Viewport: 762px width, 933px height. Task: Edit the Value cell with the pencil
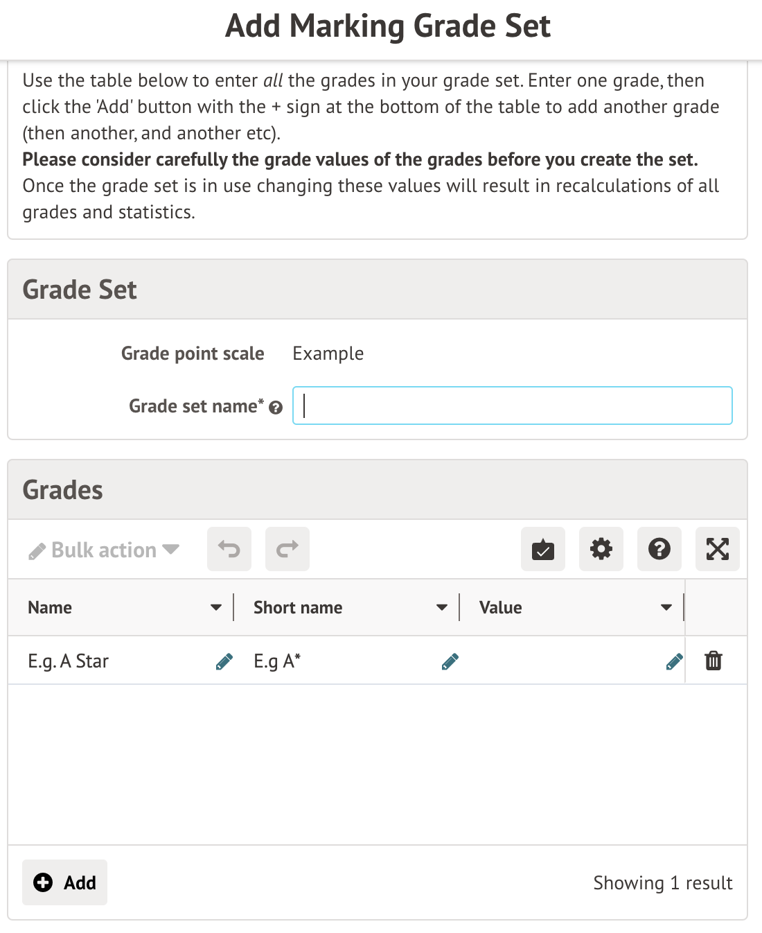[x=674, y=662]
